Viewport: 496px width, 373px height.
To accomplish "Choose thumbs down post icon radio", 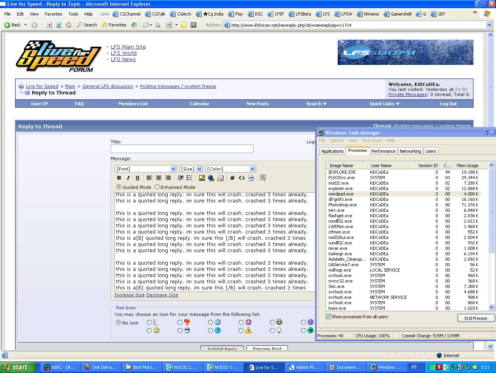I will (x=180, y=322).
